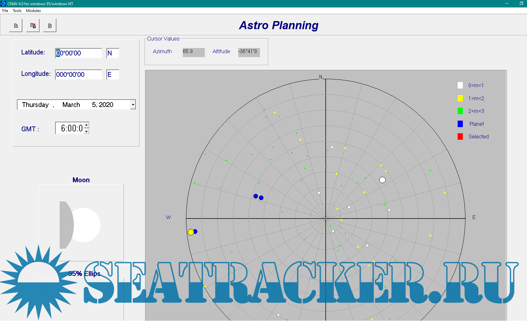
Task: Click the large yellow dot near West
Action: point(191,232)
